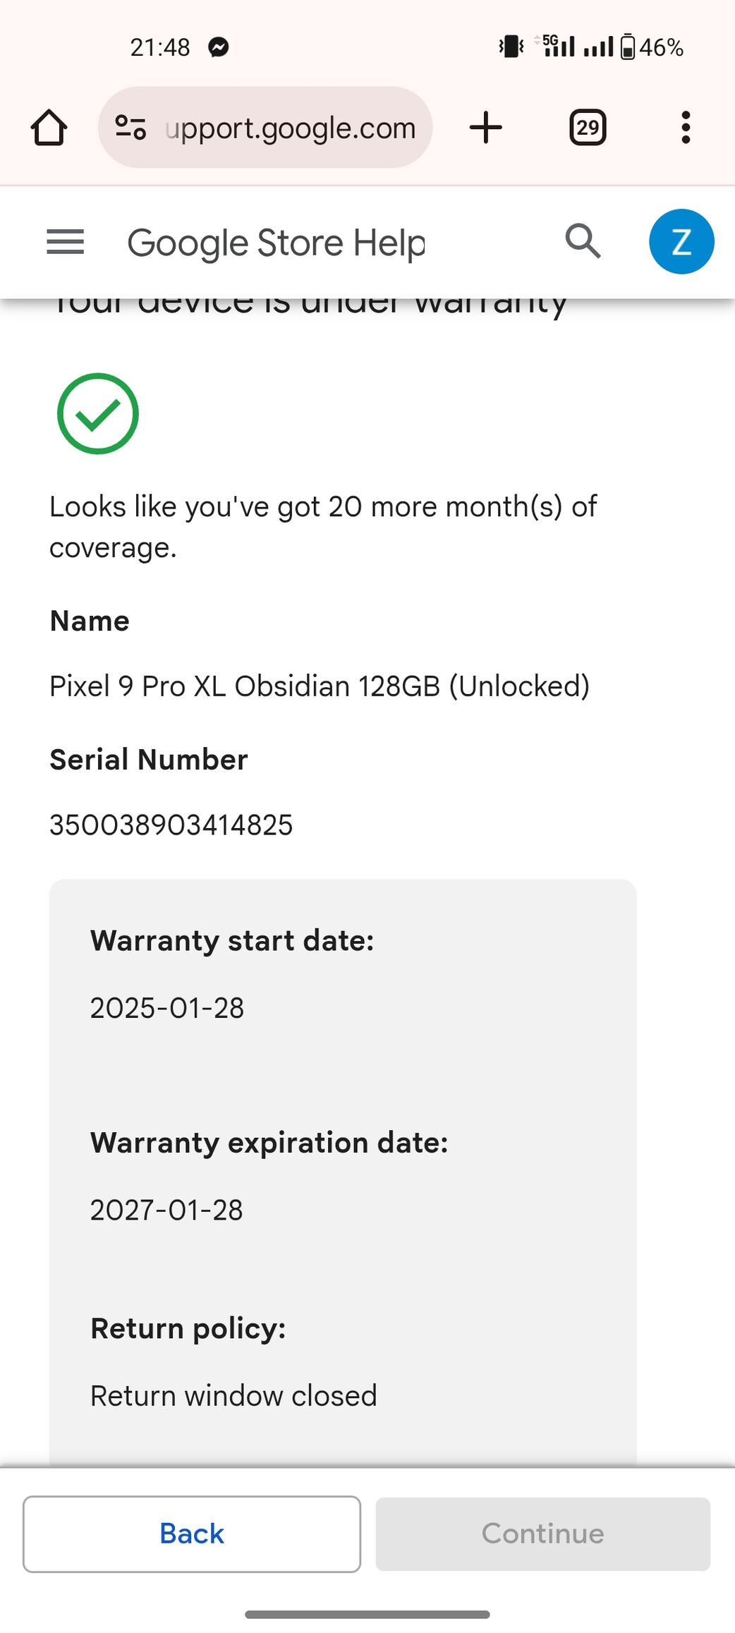Tap the search magnifier icon

coord(583,242)
